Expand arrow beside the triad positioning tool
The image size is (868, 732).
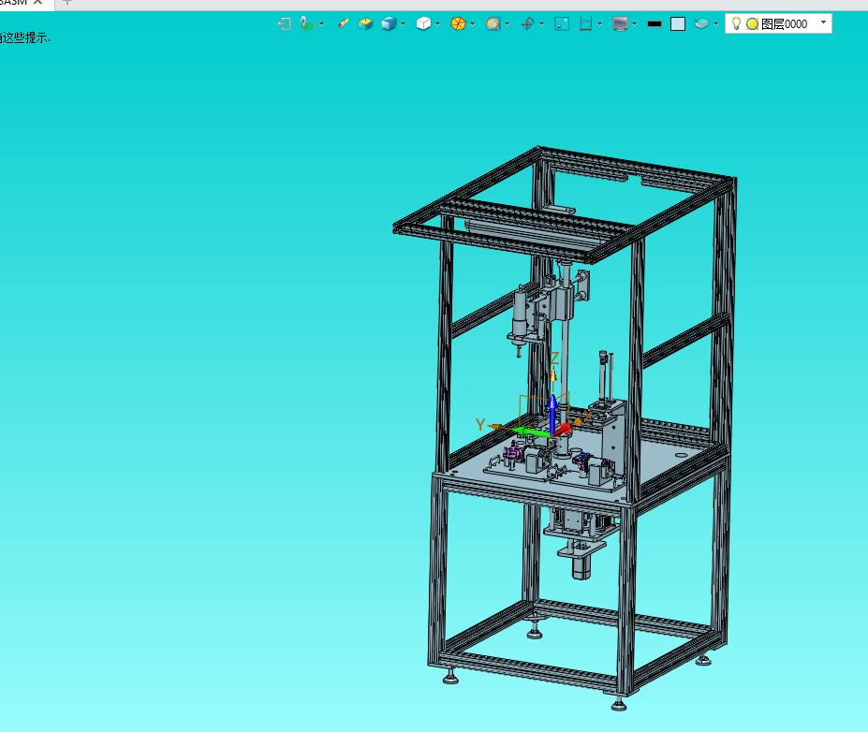(x=321, y=24)
